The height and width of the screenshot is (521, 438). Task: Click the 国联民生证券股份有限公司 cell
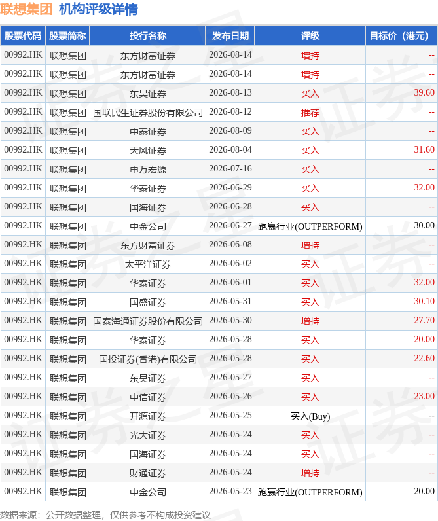tap(147, 113)
